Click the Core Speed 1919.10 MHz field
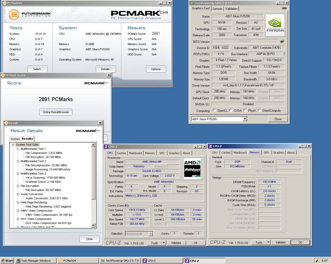 pyautogui.click(x=137, y=210)
